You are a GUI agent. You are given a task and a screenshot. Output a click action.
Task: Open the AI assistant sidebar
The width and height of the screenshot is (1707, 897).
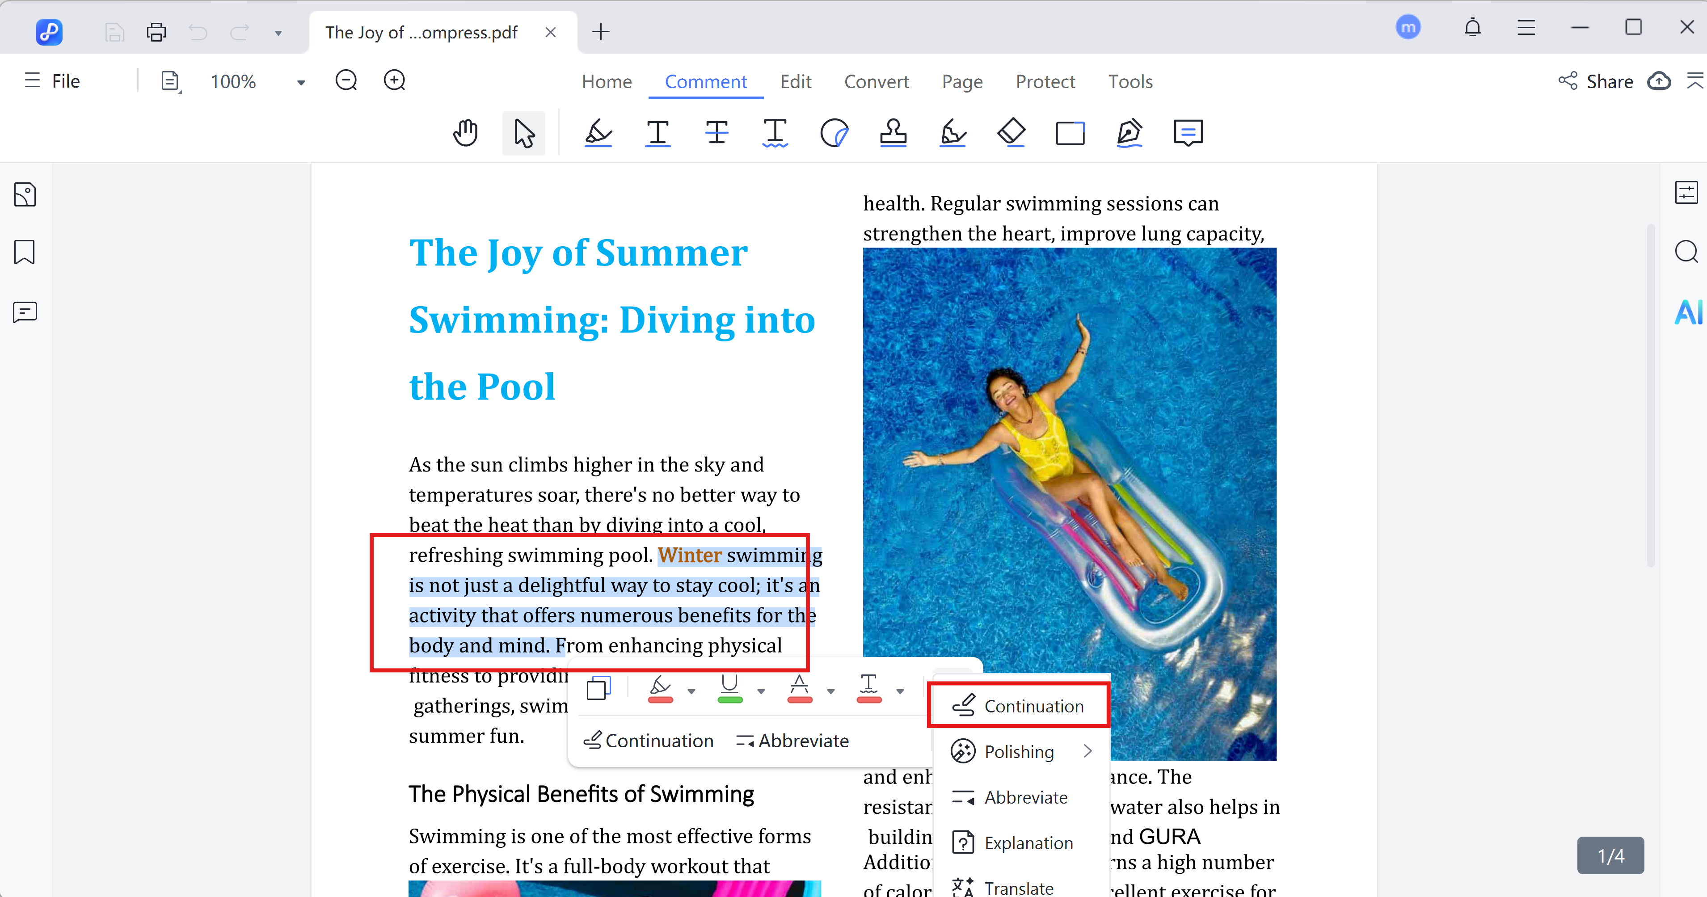pos(1688,312)
